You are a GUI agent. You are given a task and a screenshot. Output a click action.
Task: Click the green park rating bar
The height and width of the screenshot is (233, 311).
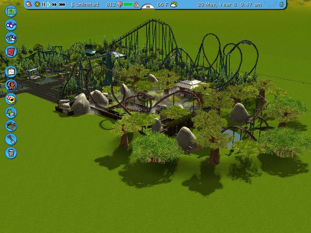[128, 4]
